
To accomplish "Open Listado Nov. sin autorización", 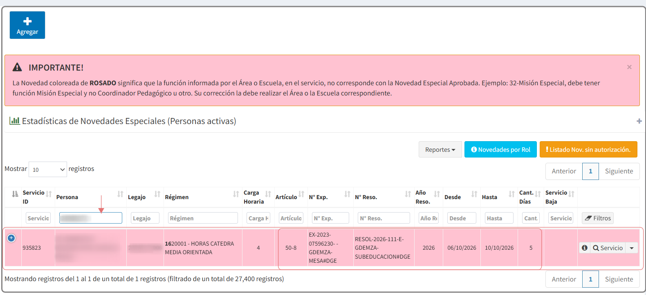I will (588, 149).
